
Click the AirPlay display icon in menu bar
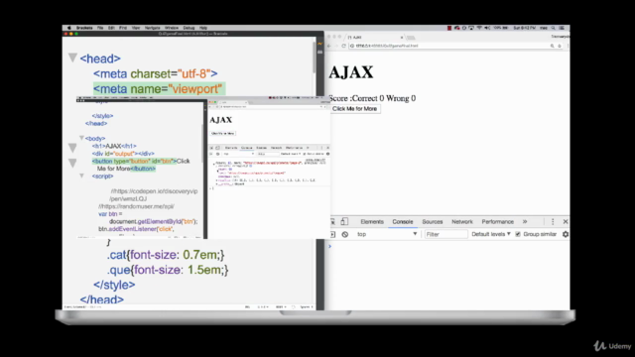pos(471,28)
